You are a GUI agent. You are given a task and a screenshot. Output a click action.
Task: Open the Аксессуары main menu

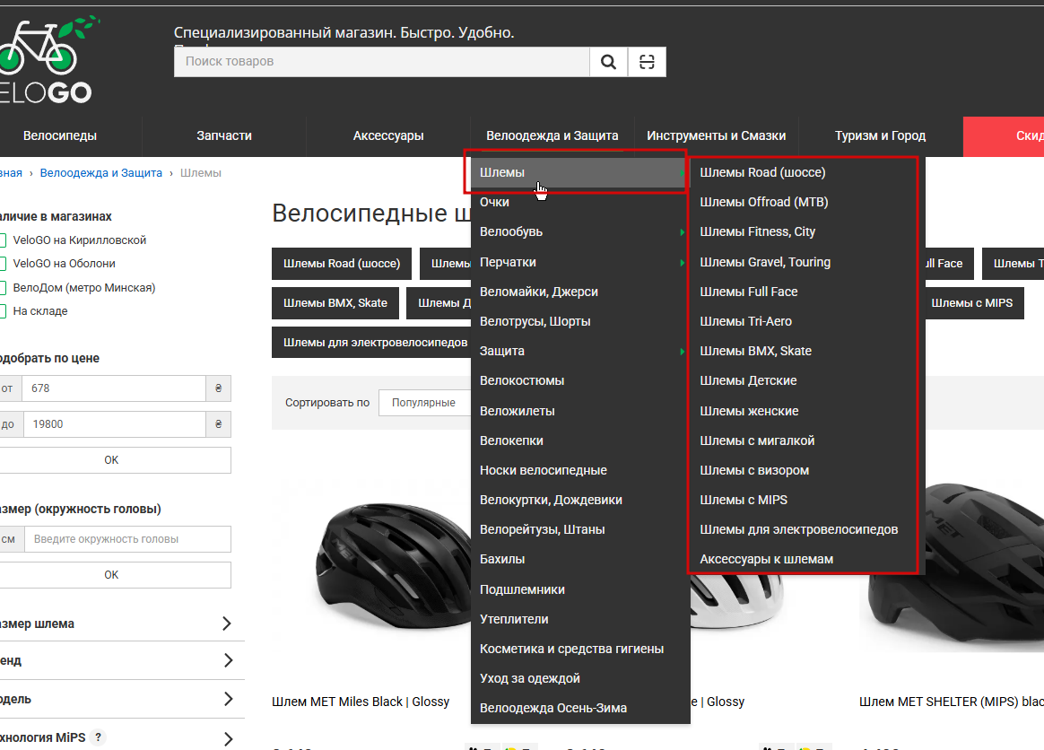click(x=388, y=135)
